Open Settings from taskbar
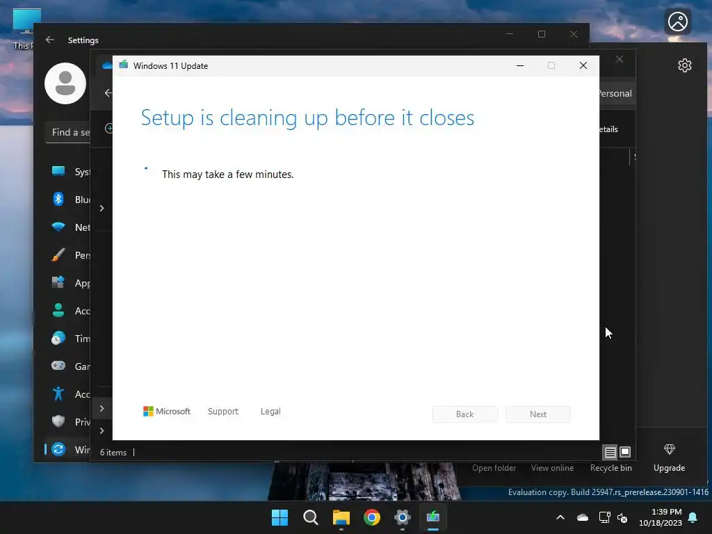The width and height of the screenshot is (712, 534). (403, 517)
